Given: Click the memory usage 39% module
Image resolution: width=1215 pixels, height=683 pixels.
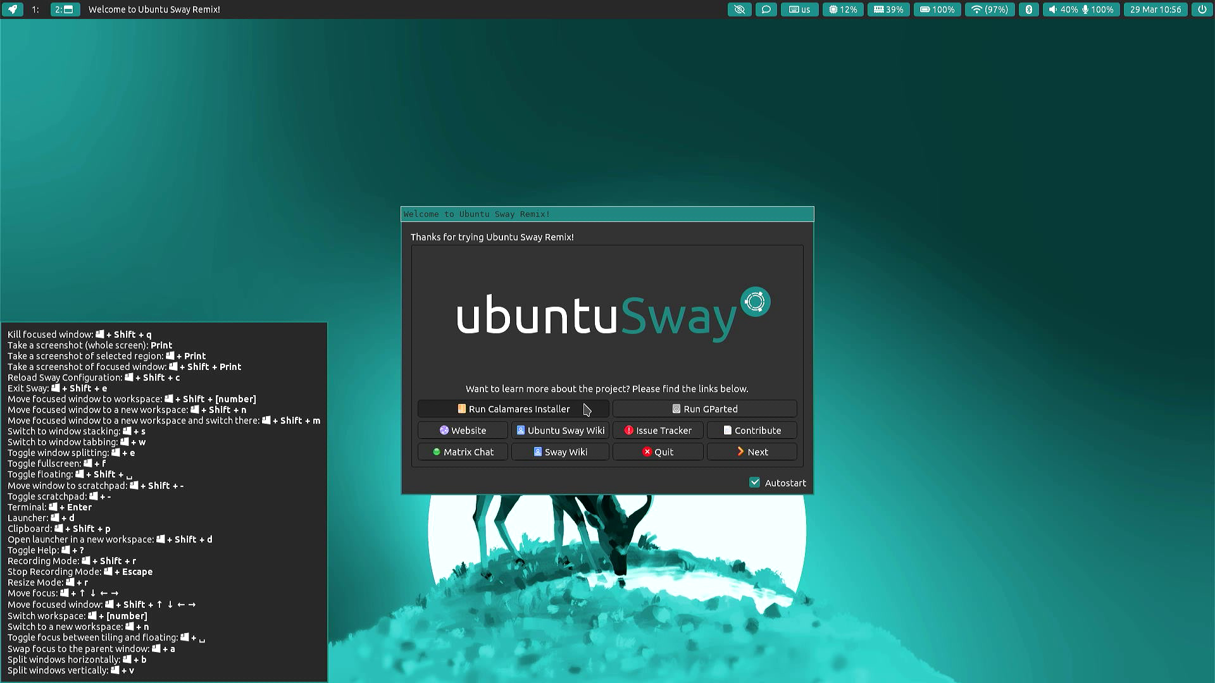Looking at the screenshot, I should tap(888, 9).
